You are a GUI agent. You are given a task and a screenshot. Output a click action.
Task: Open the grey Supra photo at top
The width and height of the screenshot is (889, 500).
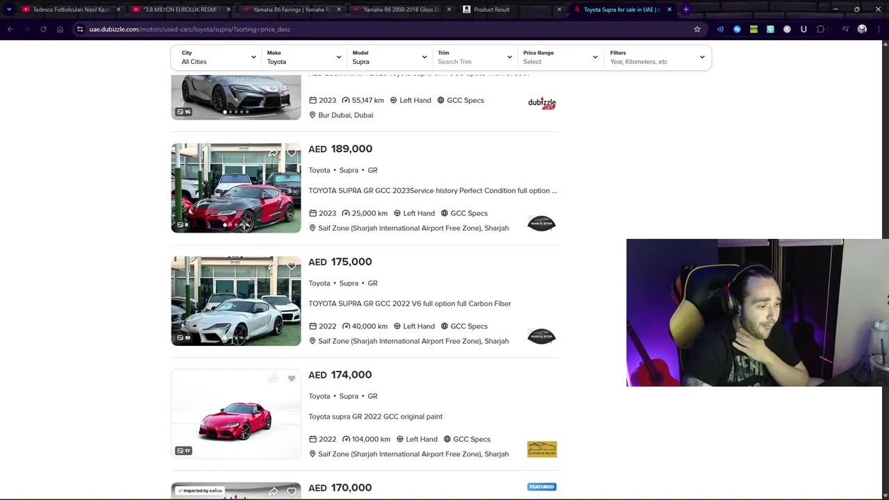[236, 97]
